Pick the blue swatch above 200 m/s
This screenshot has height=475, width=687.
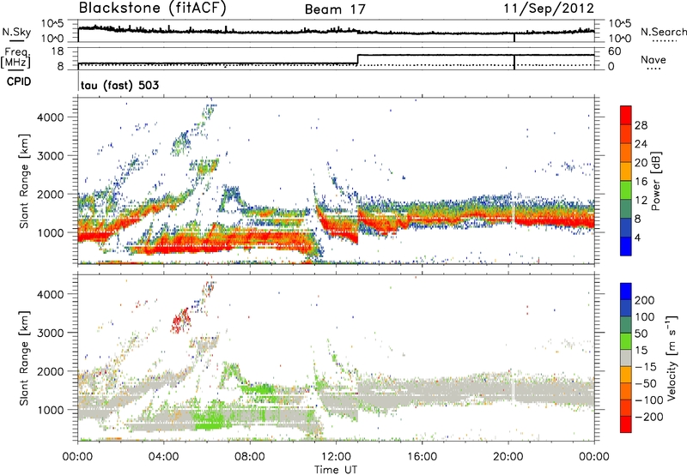tap(626, 292)
